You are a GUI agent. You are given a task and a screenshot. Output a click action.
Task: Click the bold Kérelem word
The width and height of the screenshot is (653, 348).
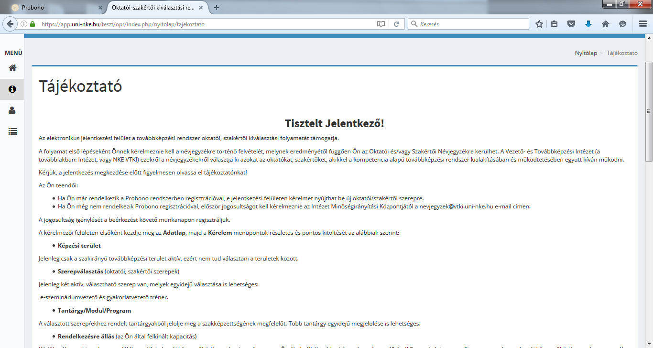[220, 233]
